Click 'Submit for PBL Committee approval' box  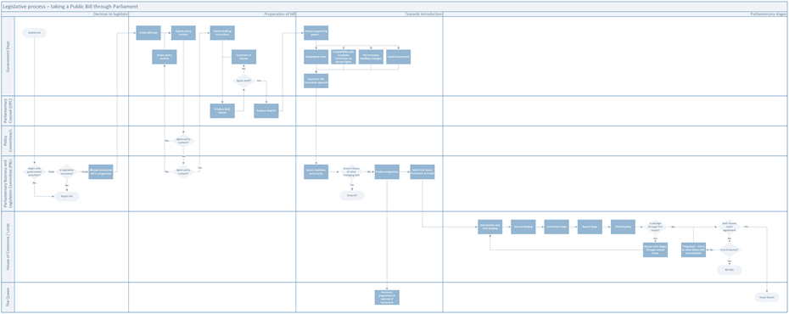(x=316, y=81)
